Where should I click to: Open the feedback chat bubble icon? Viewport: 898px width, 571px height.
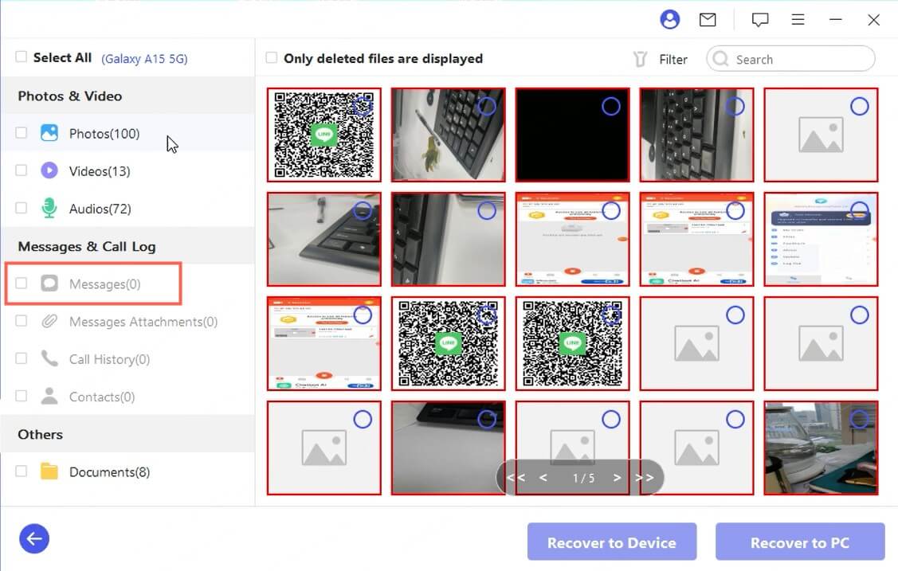(759, 20)
